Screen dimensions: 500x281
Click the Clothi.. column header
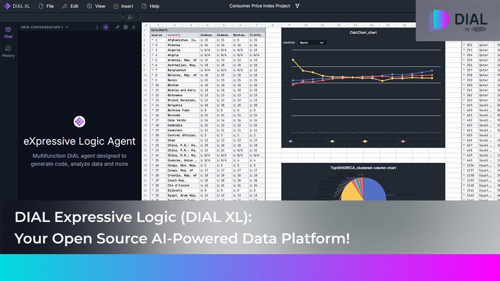coord(257,35)
